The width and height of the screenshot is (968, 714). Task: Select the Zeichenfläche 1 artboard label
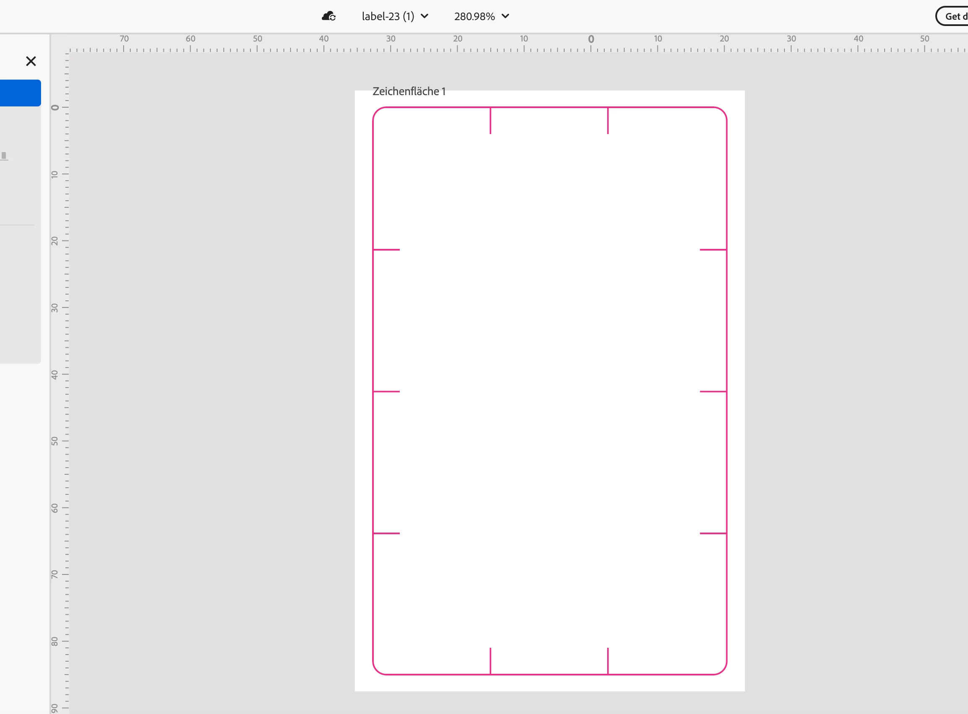(409, 91)
